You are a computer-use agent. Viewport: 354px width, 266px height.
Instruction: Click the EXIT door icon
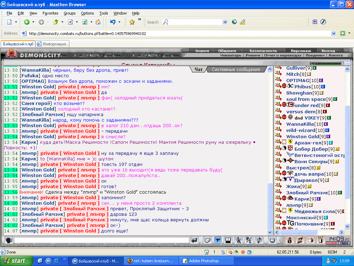pos(321,240)
